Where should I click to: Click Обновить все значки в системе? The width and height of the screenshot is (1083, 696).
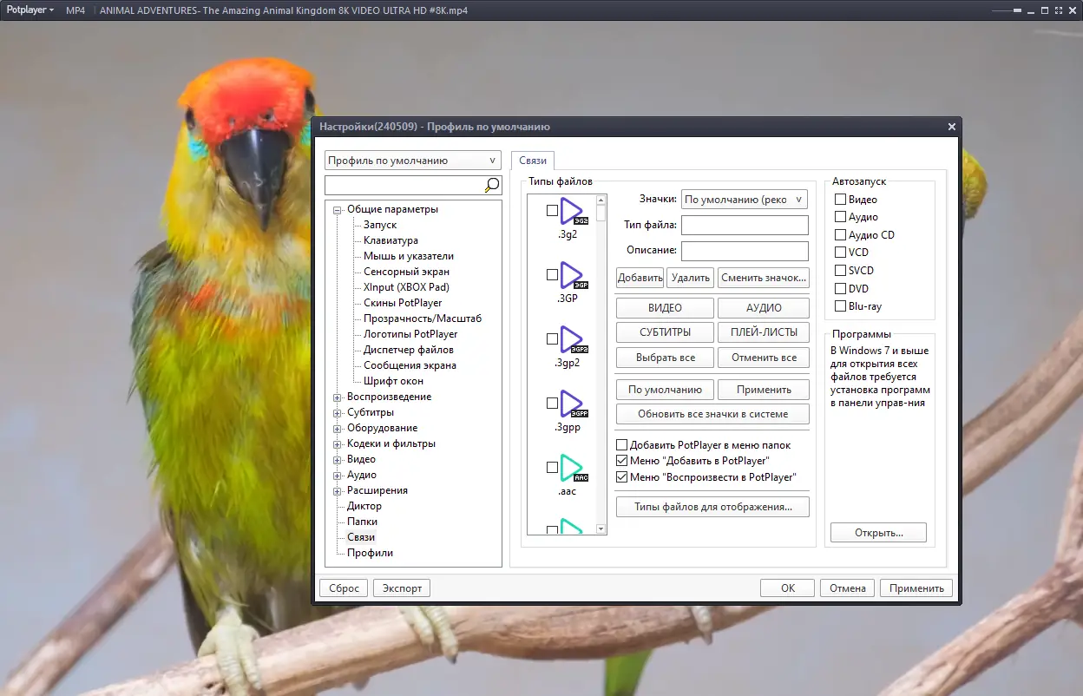pyautogui.click(x=712, y=414)
